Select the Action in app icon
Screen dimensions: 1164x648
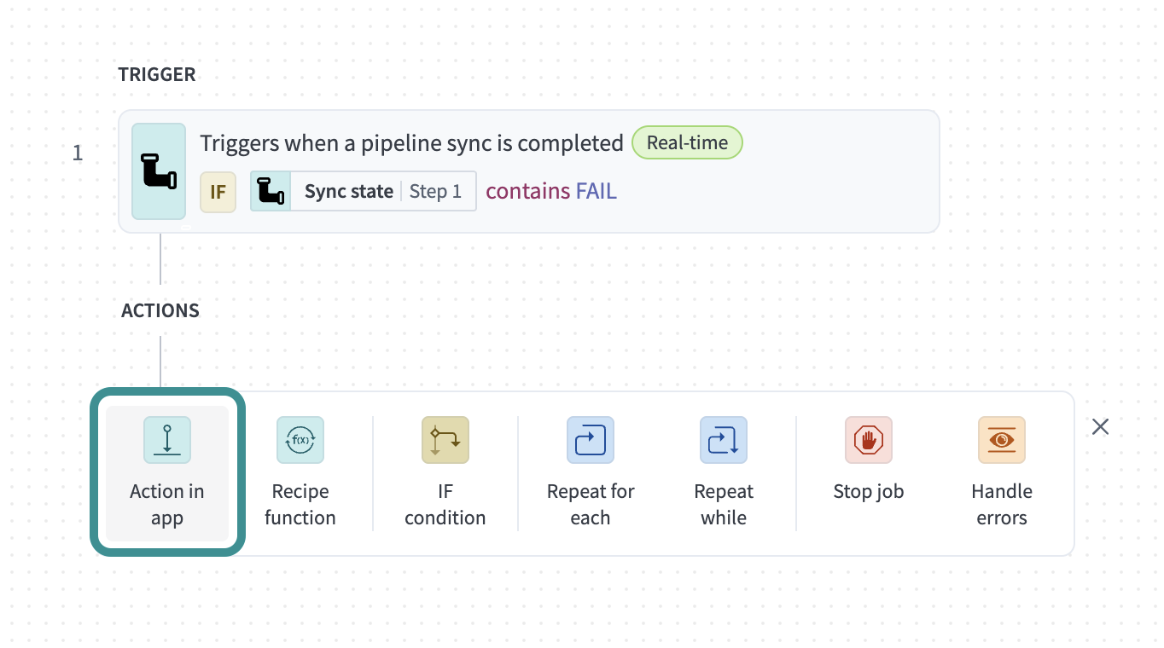click(x=167, y=440)
